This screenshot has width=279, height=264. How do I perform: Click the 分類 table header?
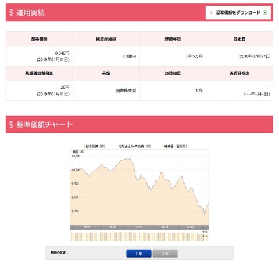click(106, 74)
